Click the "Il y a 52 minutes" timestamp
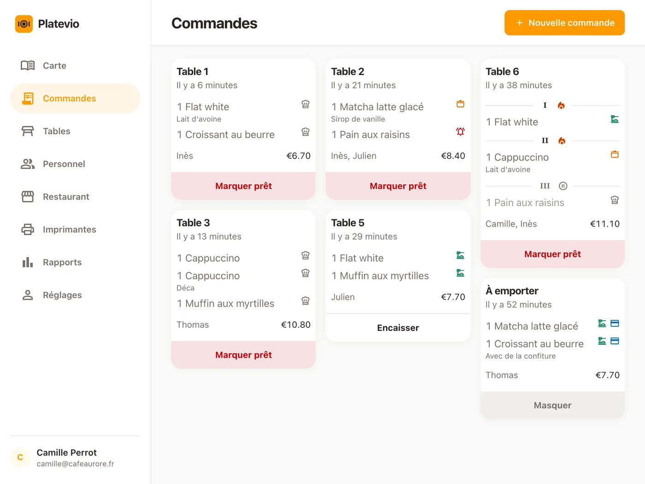This screenshot has height=484, width=645. (x=518, y=305)
